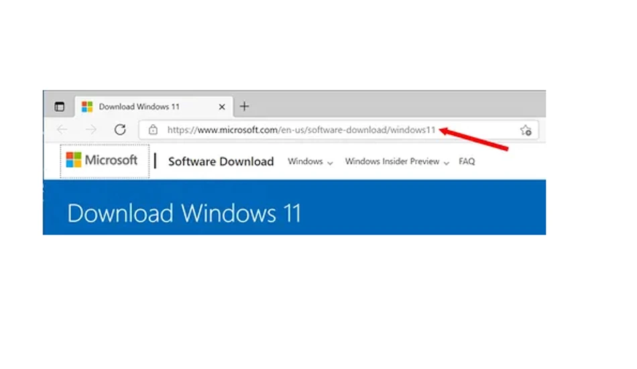Open a new tab with plus button
The width and height of the screenshot is (637, 369).
click(244, 107)
